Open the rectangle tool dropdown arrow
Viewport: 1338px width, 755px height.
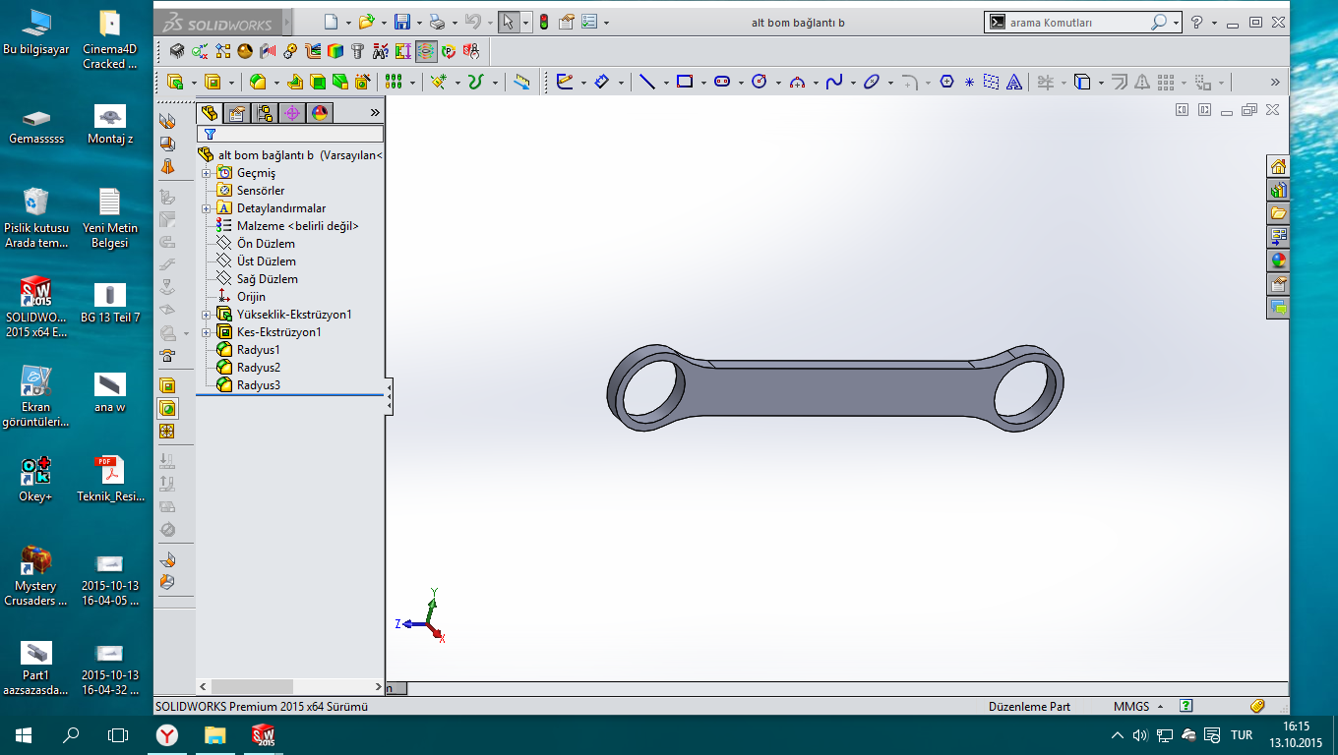[703, 83]
